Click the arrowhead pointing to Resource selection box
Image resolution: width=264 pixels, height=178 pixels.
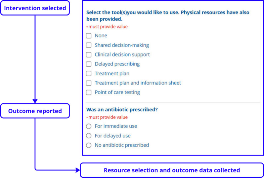click(78, 170)
